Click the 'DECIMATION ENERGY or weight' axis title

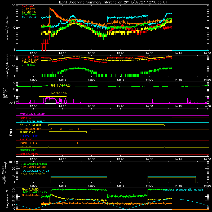pyautogui.click(x=4, y=172)
